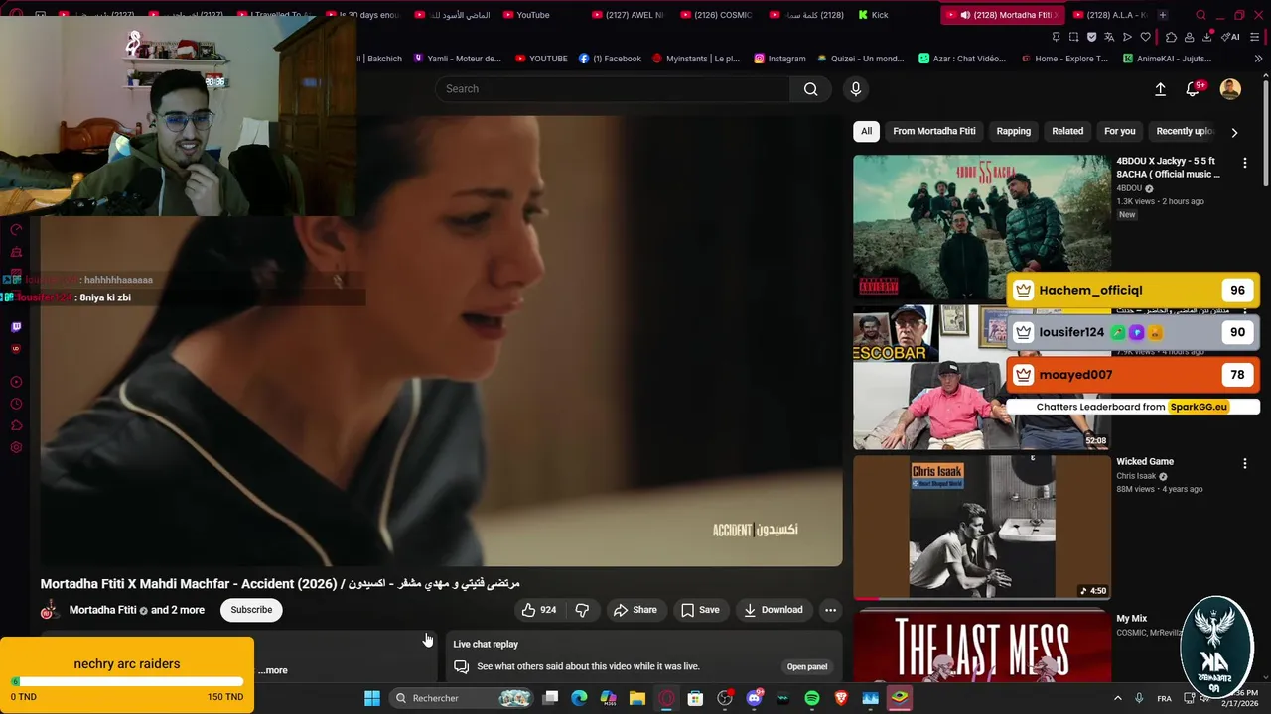Viewport: 1271px width, 714px height.
Task: Click browser toolbar heart icon
Action: [1145, 37]
